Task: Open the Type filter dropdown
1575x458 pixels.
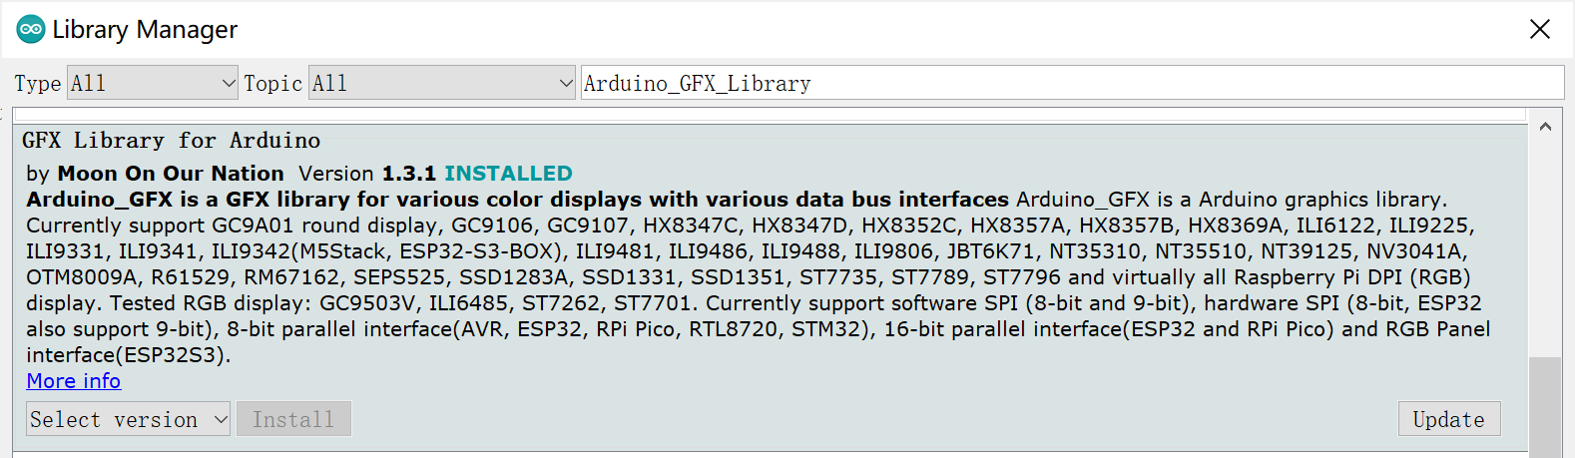Action: click(x=153, y=83)
